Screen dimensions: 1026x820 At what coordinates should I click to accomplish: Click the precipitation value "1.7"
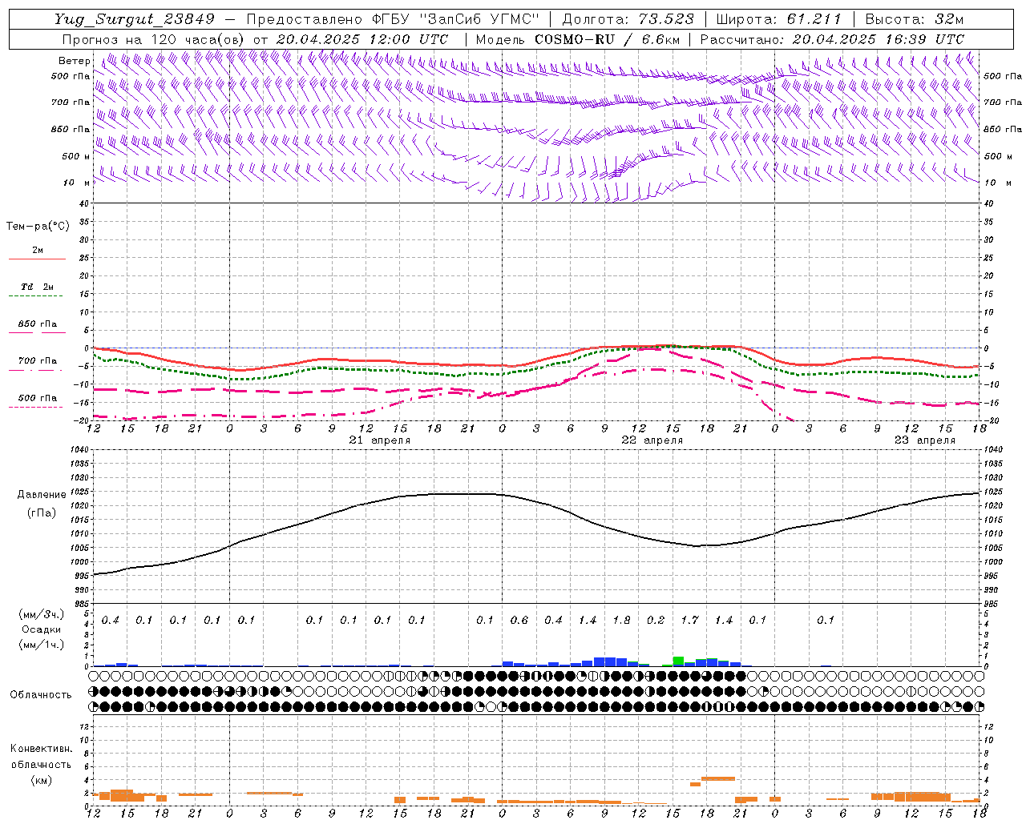coord(689,620)
